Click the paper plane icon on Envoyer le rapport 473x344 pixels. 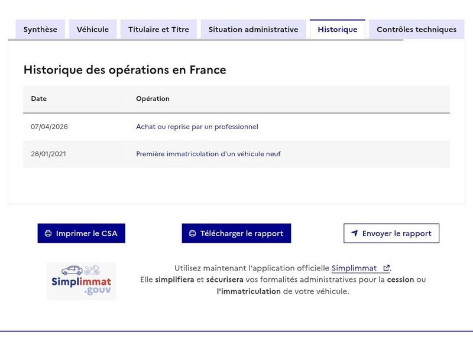click(355, 233)
